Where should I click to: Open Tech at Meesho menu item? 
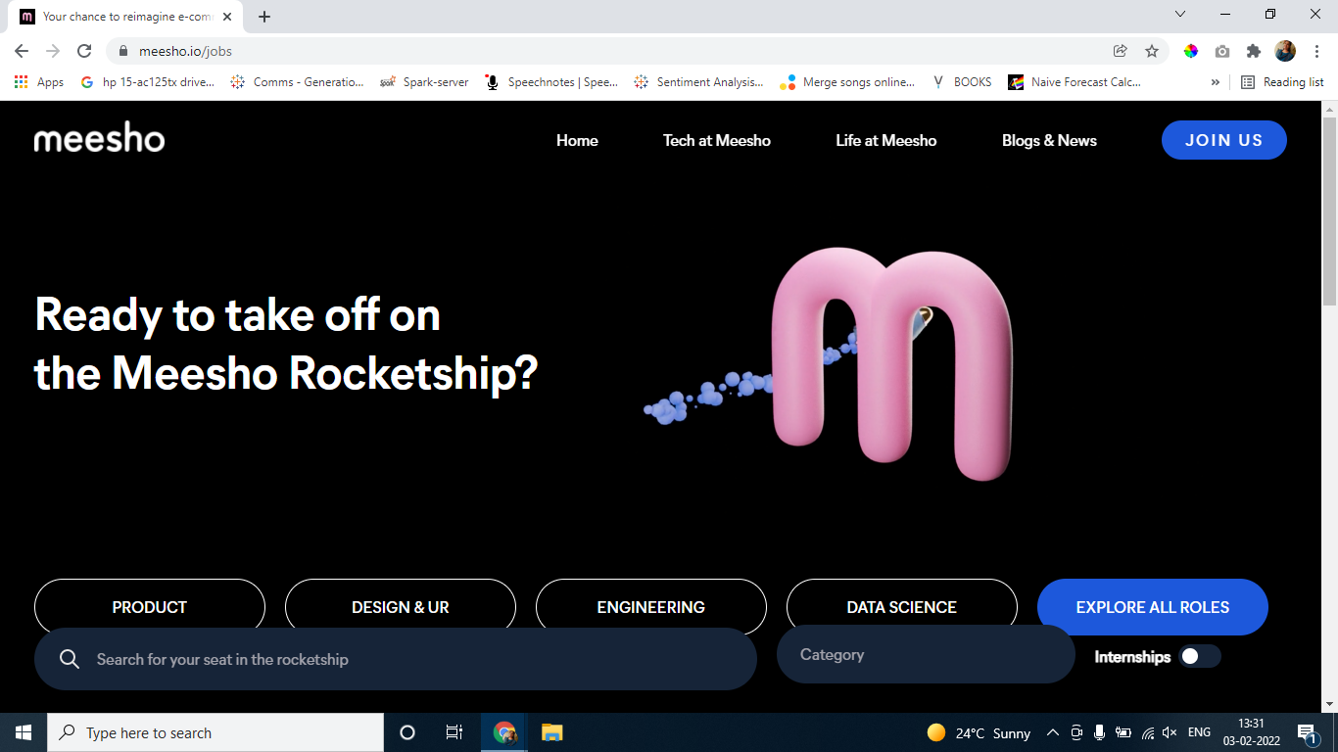(x=717, y=140)
